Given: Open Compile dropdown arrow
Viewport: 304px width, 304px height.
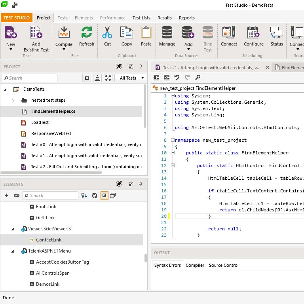Looking at the screenshot, I should tap(64, 49).
